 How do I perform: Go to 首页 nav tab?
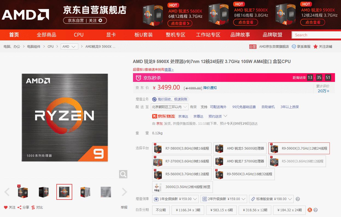click(14, 35)
